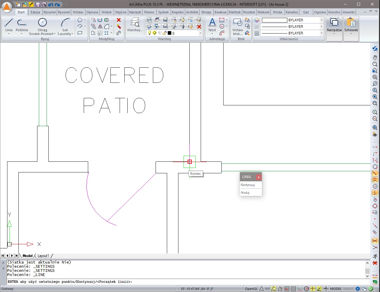This screenshot has height=292, width=380.
Task: Click the OpenGL status bar button
Action: click(251, 289)
